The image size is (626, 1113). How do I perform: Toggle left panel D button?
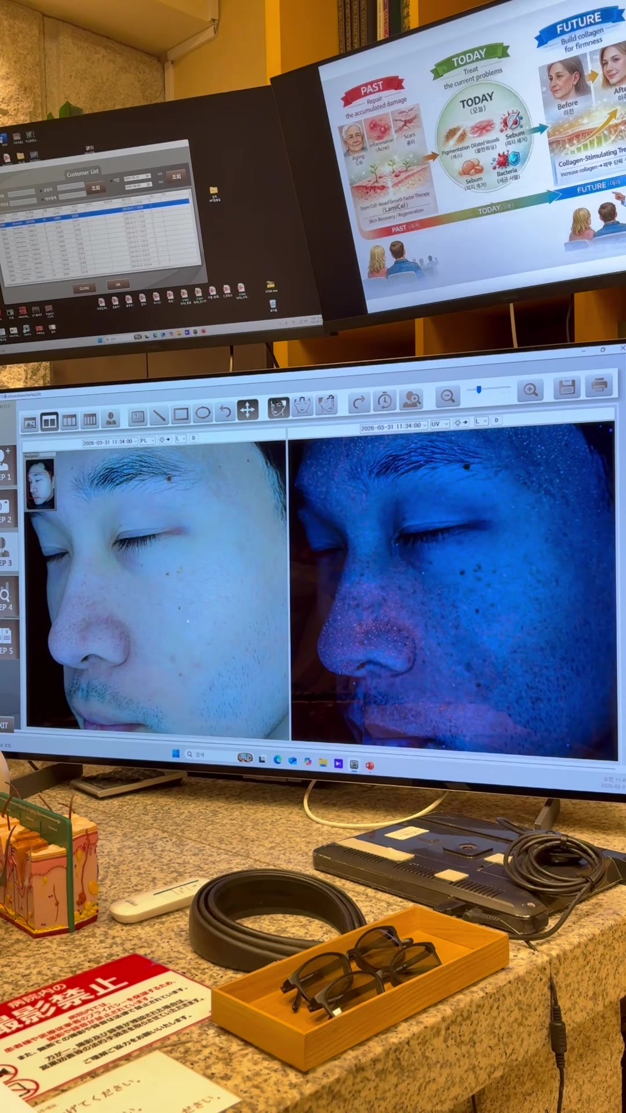pos(194,438)
